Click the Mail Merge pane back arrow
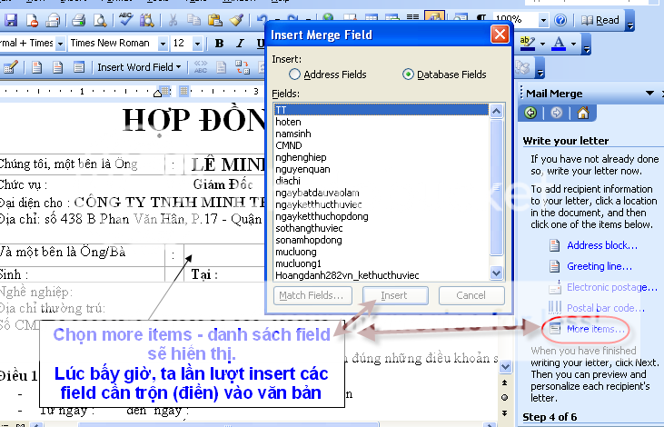Screen dimensions: 664x427 pos(530,113)
